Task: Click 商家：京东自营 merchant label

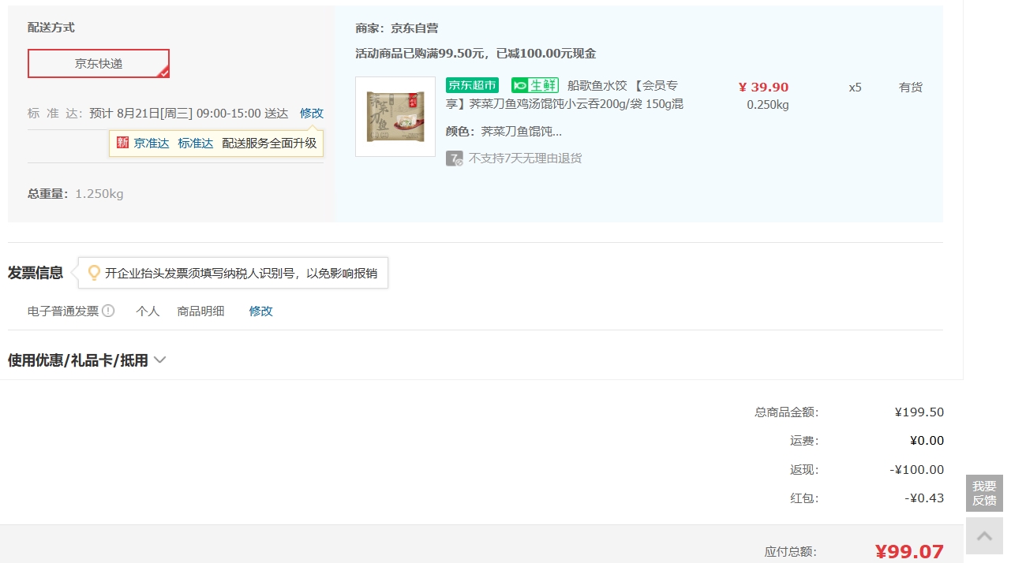Action: (x=397, y=28)
